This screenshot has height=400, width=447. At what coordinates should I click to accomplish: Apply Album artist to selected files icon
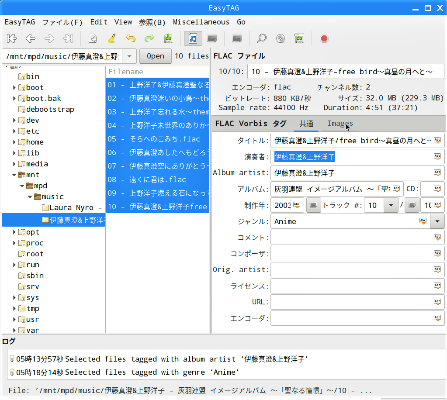437,172
